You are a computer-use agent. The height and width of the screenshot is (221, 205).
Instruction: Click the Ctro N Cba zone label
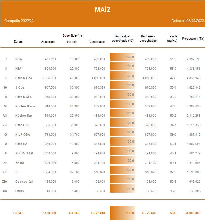pyautogui.click(x=24, y=78)
